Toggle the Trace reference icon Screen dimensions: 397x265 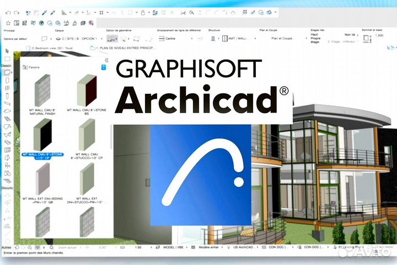pyautogui.click(x=155, y=13)
